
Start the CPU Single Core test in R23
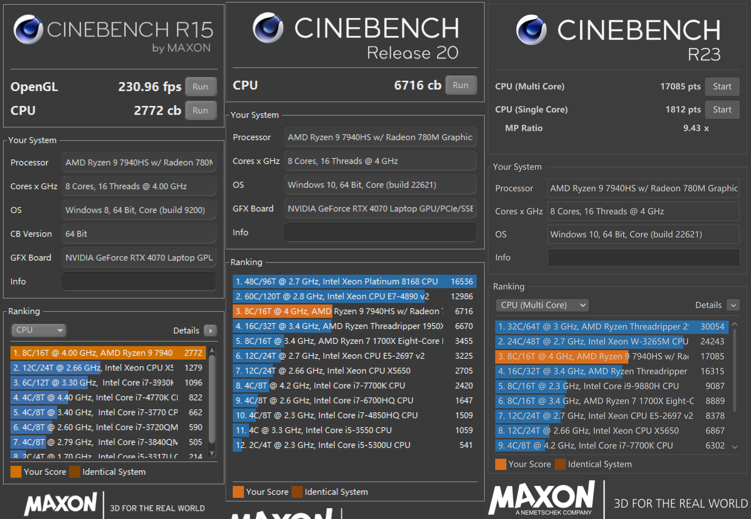point(722,110)
